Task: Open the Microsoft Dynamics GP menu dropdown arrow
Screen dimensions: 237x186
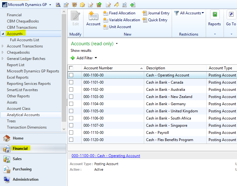Action: [50, 5]
